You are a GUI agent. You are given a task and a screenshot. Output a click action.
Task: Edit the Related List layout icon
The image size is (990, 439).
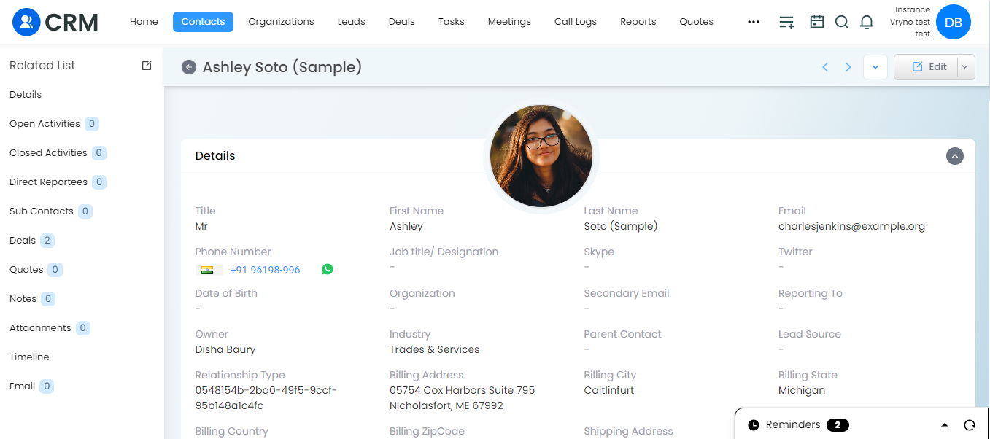[x=147, y=66]
